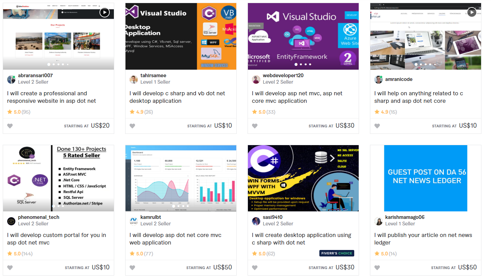The image size is (491, 279).
Task: Open sasi9410 seller name link
Action: tap(273, 217)
